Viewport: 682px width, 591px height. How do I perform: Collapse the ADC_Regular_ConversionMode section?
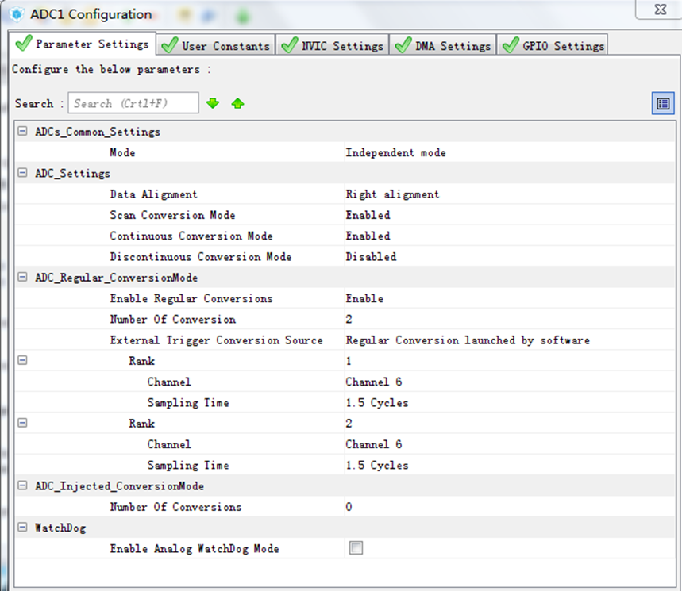pos(22,278)
